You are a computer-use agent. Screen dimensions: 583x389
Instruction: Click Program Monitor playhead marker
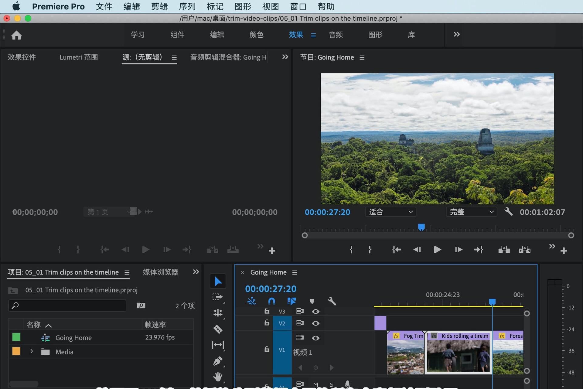click(x=421, y=227)
